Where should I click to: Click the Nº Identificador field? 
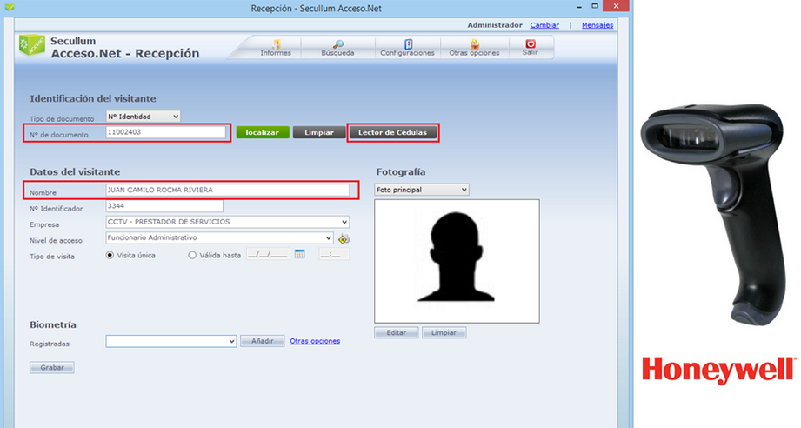click(164, 206)
